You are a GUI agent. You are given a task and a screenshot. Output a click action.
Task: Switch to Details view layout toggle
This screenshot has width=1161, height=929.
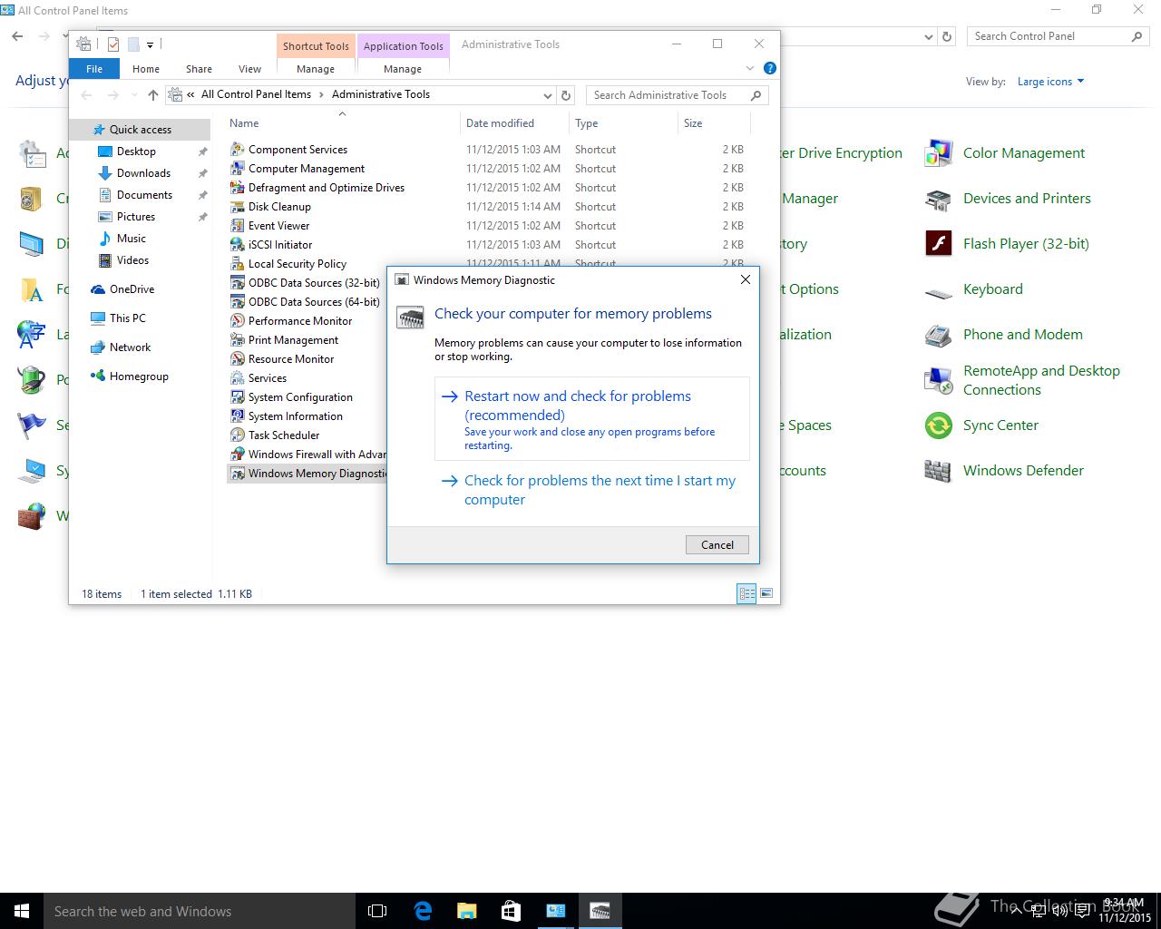click(x=746, y=593)
